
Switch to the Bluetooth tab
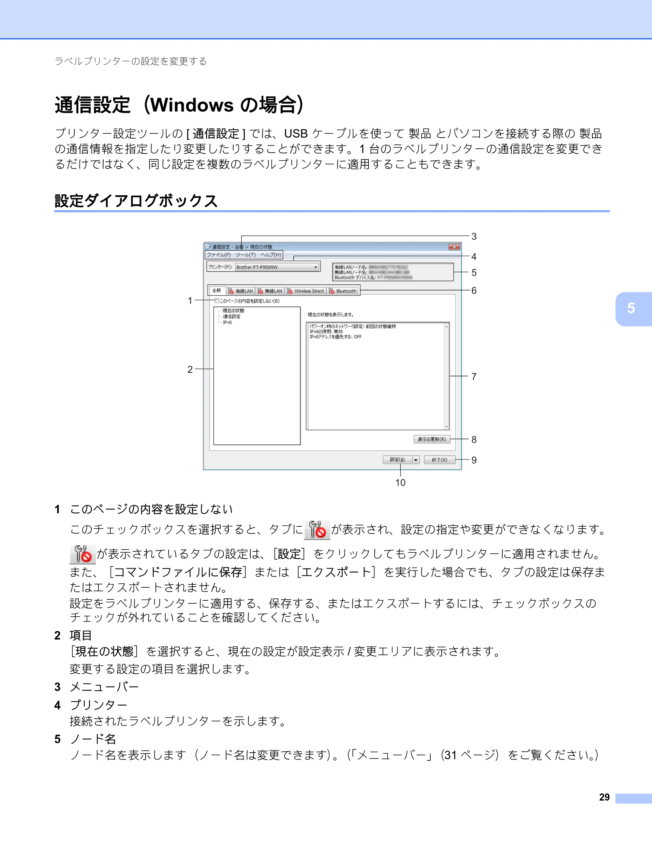pyautogui.click(x=343, y=291)
